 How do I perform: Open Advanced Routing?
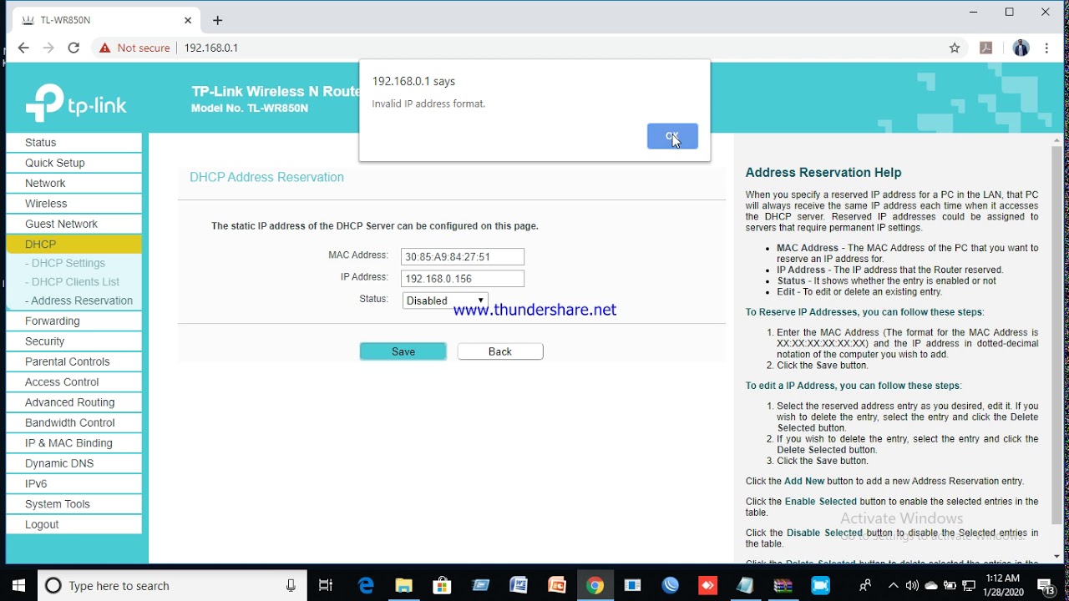[73, 402]
